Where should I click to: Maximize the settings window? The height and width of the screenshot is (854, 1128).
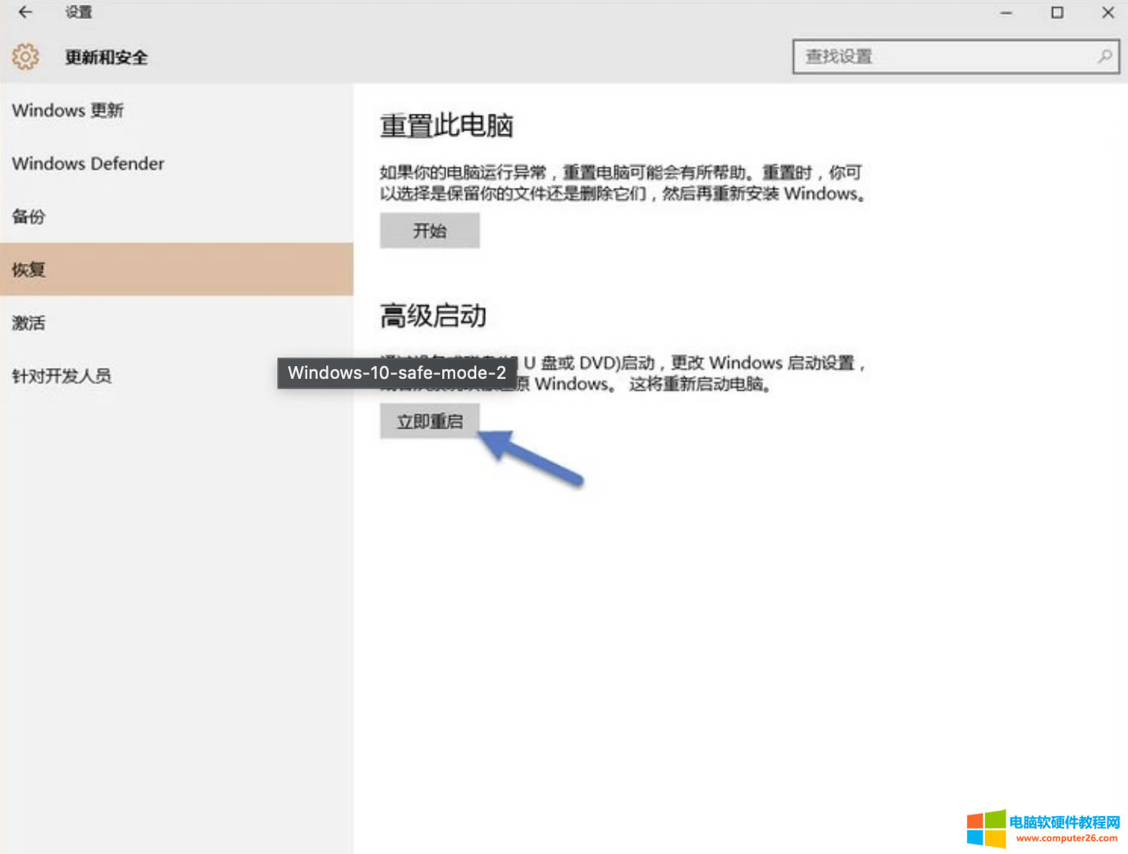pyautogui.click(x=1057, y=13)
